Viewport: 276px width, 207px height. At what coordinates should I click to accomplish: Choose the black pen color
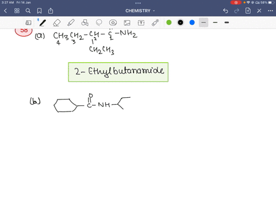tap(181, 22)
